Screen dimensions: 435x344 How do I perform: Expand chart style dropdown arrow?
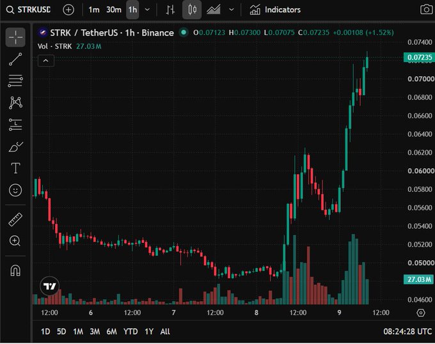click(x=231, y=10)
